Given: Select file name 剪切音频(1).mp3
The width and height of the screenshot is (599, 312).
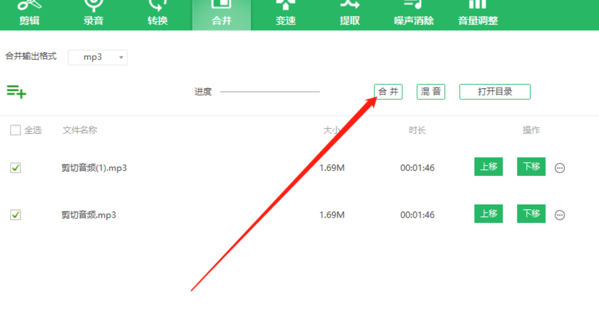Looking at the screenshot, I should tap(94, 168).
